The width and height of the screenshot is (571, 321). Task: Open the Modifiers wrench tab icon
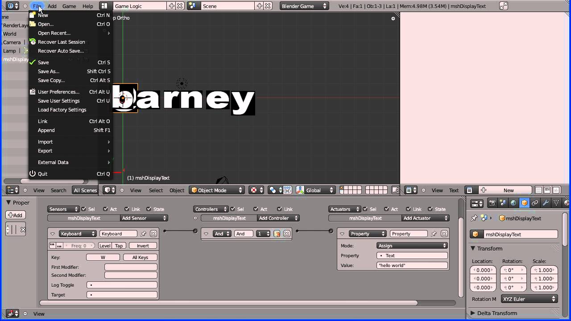[546, 203]
